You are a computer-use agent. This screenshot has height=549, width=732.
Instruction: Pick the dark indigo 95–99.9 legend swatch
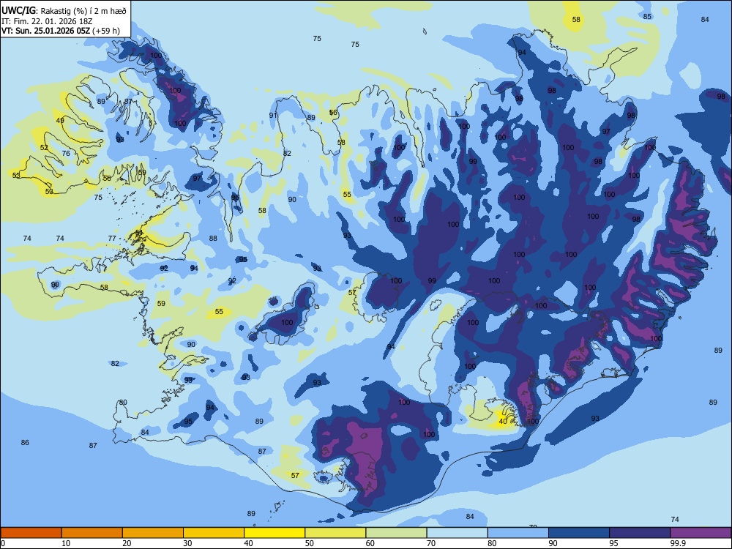pos(640,533)
